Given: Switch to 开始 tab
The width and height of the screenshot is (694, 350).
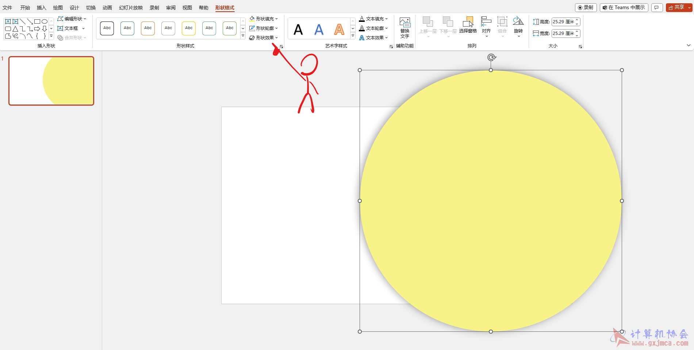Looking at the screenshot, I should [25, 8].
